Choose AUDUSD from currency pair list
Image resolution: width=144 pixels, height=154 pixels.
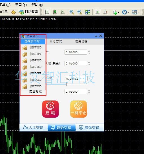pos(33,67)
